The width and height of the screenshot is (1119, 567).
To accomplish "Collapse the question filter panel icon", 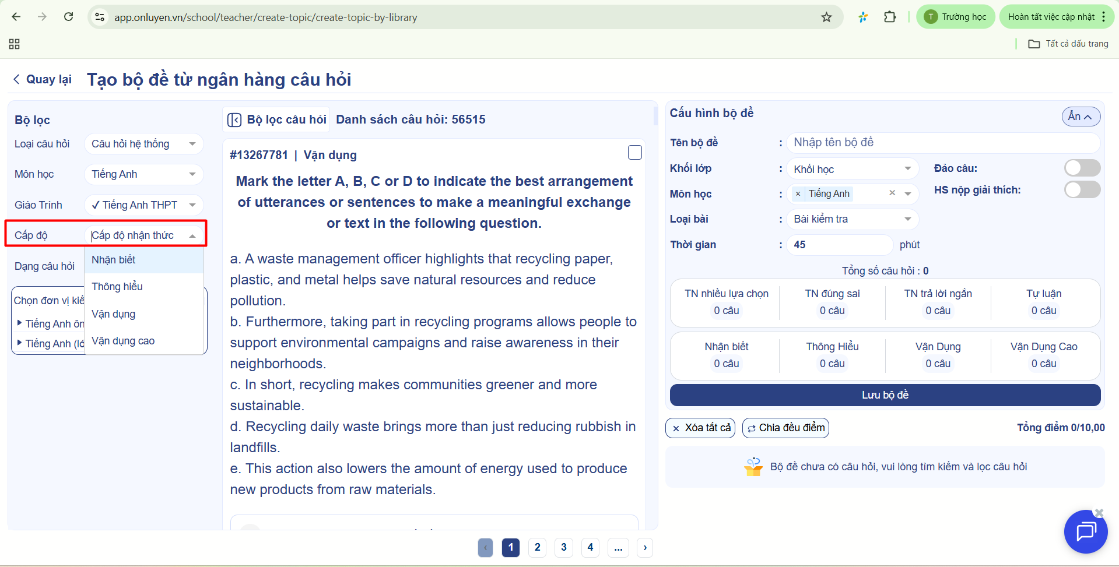I will pyautogui.click(x=234, y=120).
